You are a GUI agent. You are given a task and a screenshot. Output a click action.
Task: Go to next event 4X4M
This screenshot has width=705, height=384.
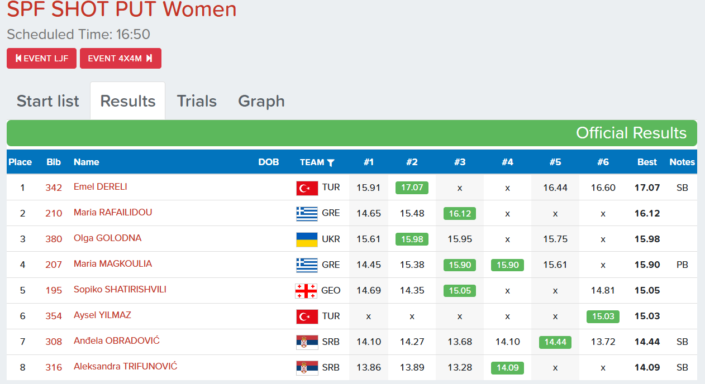[120, 59]
